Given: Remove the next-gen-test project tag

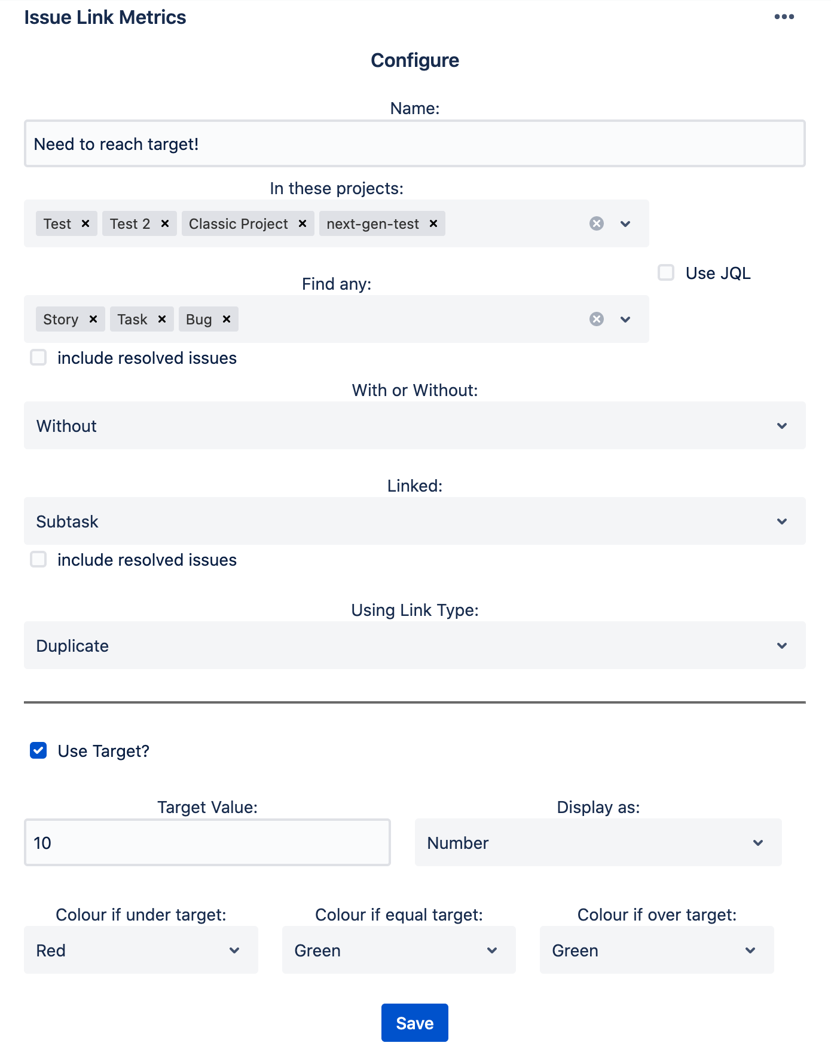Looking at the screenshot, I should click(433, 223).
